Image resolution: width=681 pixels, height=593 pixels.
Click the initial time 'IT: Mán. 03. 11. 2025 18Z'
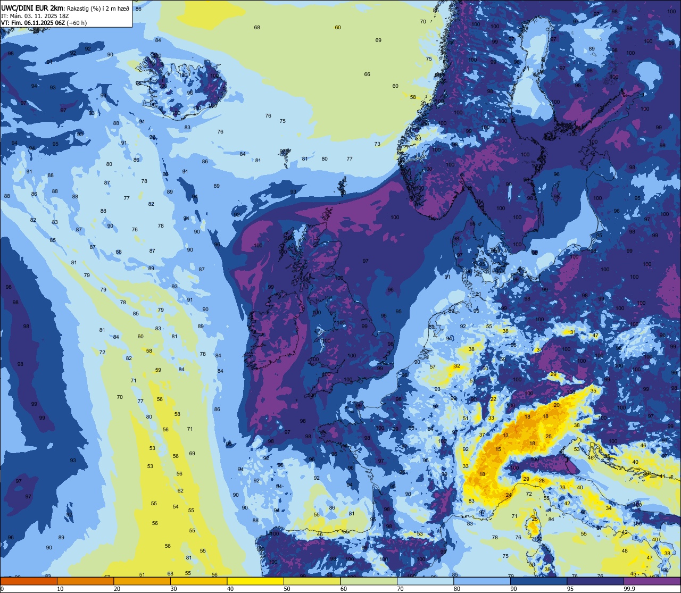click(35, 15)
